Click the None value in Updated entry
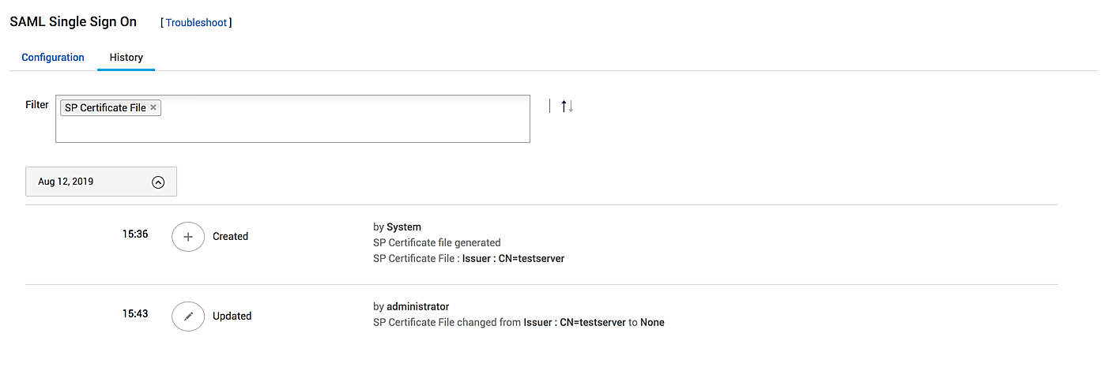Image resolution: width=1105 pixels, height=371 pixels. 652,322
